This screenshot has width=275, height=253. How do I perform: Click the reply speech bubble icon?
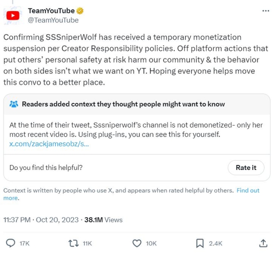(10, 243)
